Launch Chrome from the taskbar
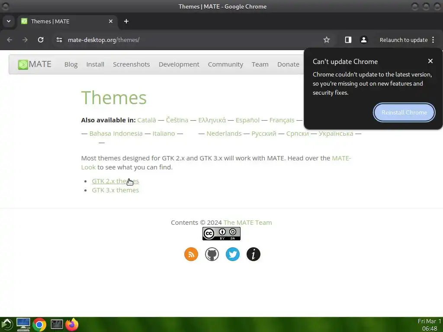 39,325
